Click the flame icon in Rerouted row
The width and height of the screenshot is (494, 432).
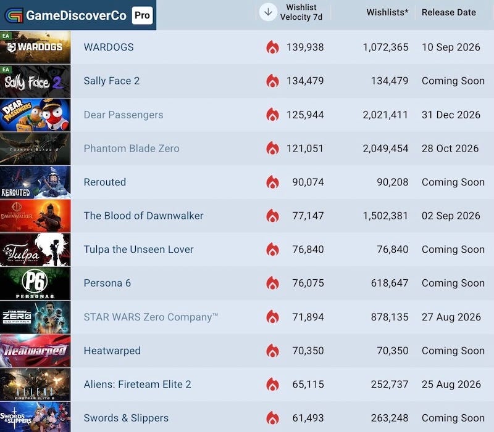tap(272, 182)
